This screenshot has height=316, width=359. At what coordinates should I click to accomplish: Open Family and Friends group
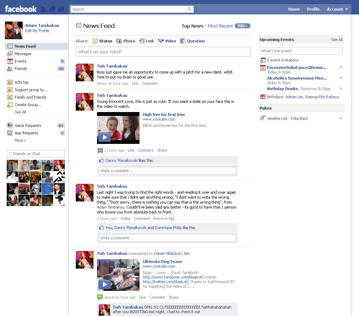point(30,97)
